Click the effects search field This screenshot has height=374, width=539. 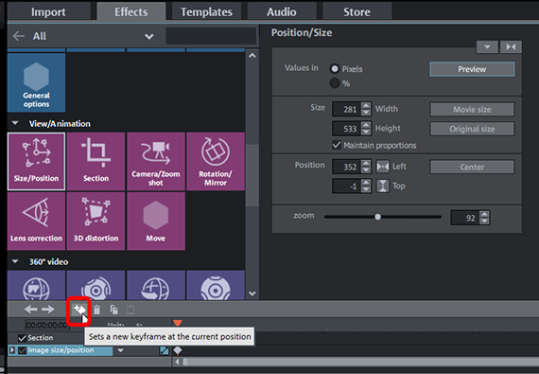211,36
